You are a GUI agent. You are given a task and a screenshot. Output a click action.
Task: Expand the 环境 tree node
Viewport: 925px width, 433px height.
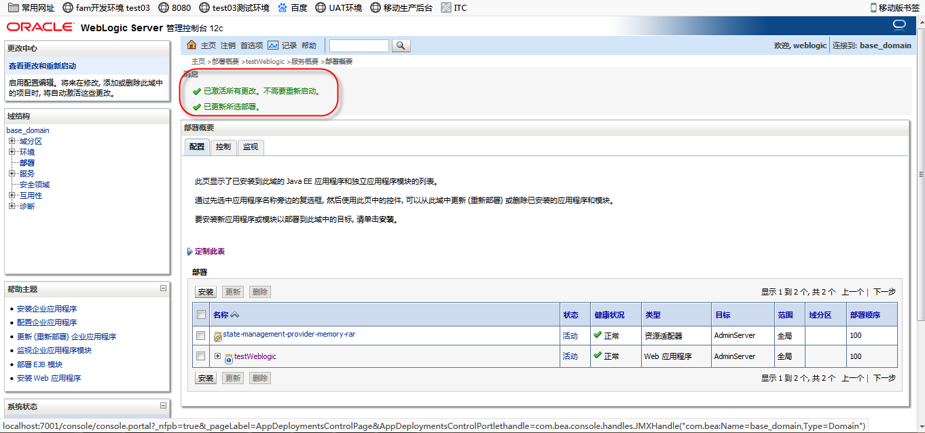tap(12, 152)
